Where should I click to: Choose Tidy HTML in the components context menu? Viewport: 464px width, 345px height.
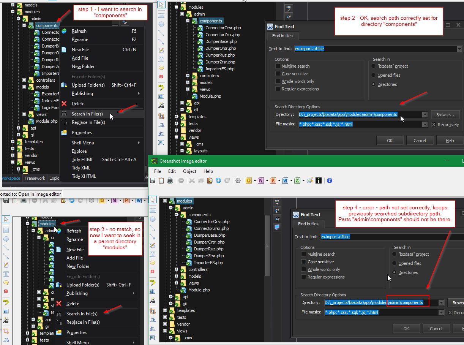pyautogui.click(x=82, y=160)
